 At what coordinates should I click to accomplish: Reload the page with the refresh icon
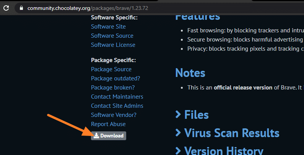(x=6, y=8)
